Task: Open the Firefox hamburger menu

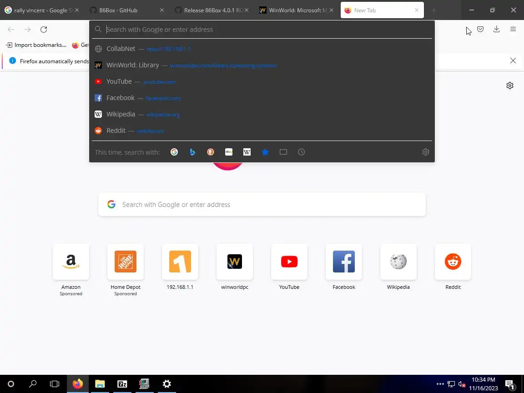Action: [513, 29]
